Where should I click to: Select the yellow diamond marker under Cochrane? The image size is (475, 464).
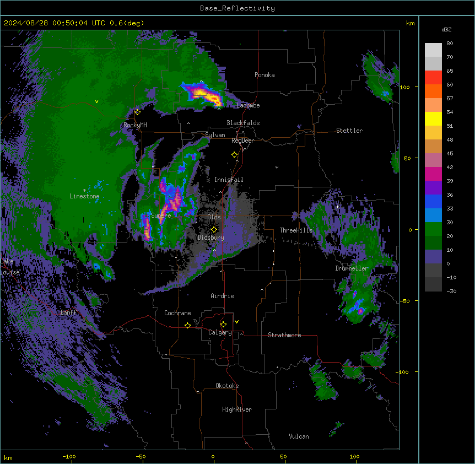click(187, 325)
